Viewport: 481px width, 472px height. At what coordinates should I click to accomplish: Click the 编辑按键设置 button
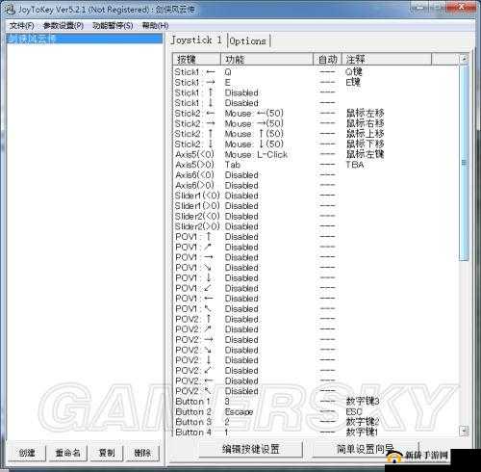(251, 449)
